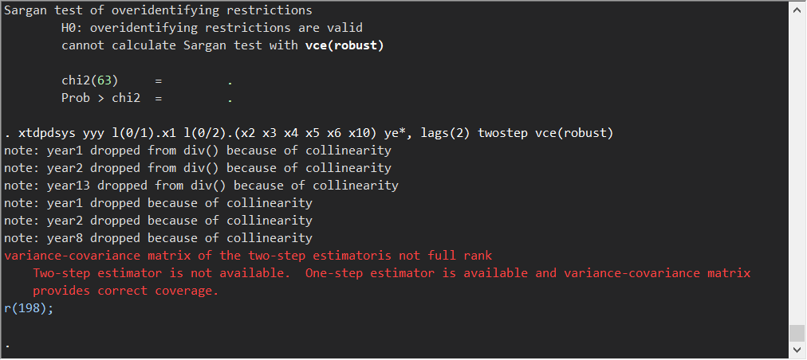Viewport: 807px width, 360px height.
Task: Click the provides correct coverage line
Action: [x=125, y=291]
